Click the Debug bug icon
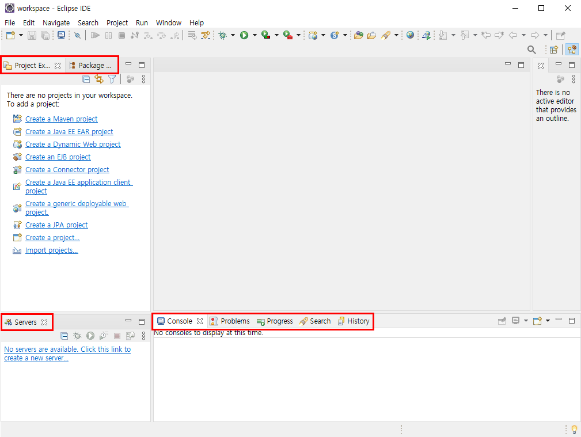The image size is (581, 437). (223, 35)
